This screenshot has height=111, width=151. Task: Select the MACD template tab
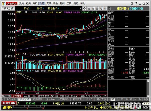pos(27,96)
